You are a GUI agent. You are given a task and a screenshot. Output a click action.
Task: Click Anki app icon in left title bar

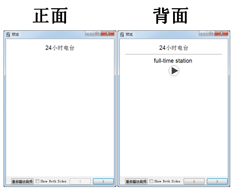click(8, 35)
